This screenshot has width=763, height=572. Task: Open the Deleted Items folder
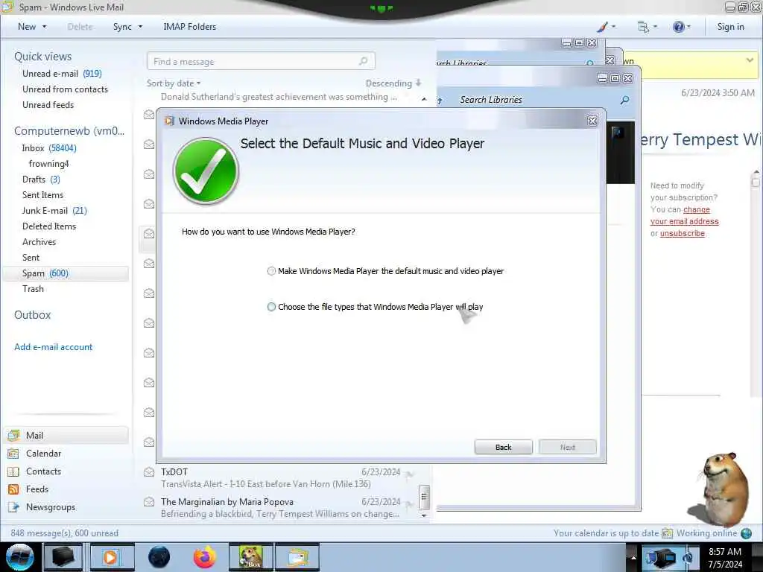(x=49, y=226)
